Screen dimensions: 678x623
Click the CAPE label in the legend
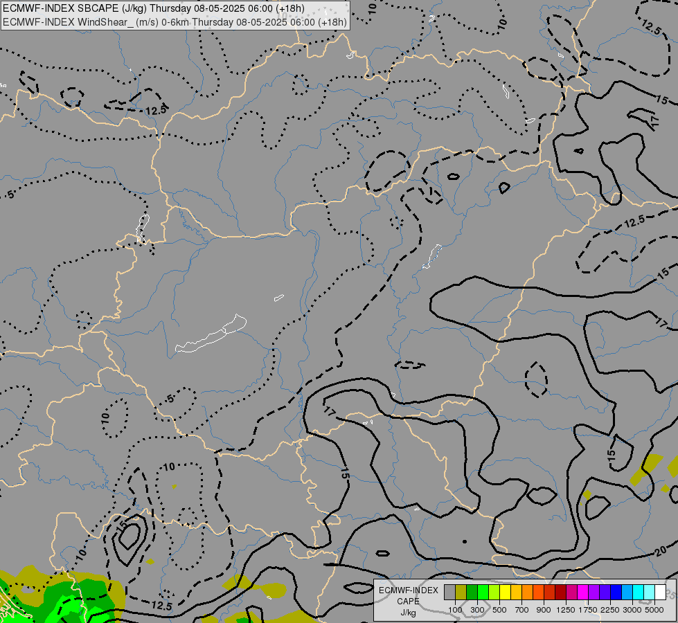pyautogui.click(x=408, y=602)
